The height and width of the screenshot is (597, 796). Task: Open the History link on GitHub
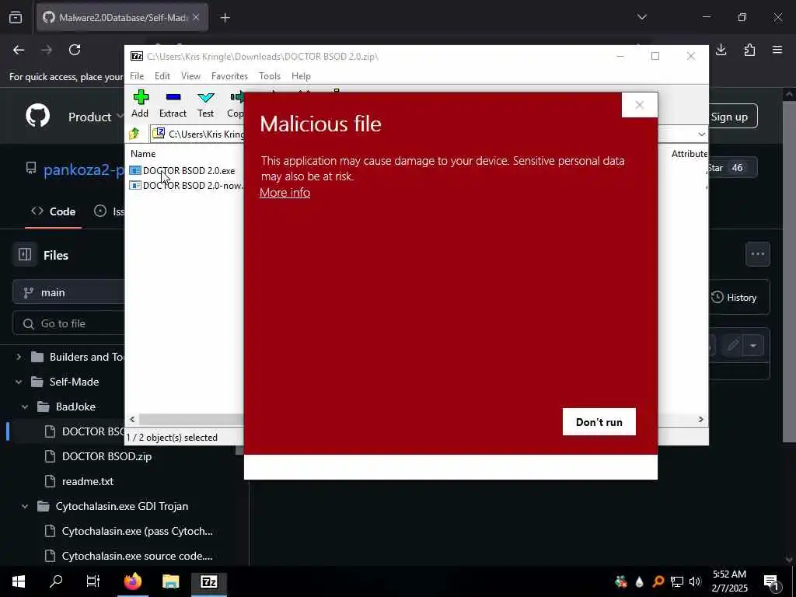pos(735,298)
